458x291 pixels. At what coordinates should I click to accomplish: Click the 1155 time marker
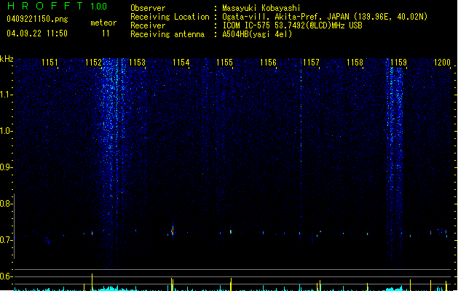point(224,63)
